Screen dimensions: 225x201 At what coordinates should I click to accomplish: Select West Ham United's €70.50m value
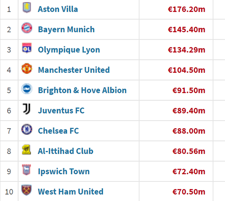pyautogui.click(x=189, y=192)
